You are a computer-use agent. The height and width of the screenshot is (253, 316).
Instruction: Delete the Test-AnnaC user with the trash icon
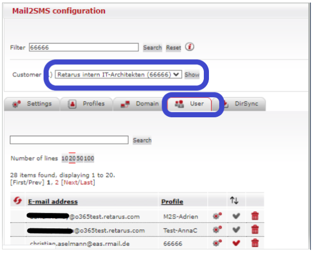[x=255, y=230]
